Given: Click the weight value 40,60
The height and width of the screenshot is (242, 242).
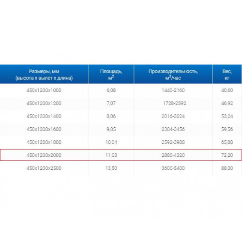Looking at the screenshot, I should click(227, 90).
